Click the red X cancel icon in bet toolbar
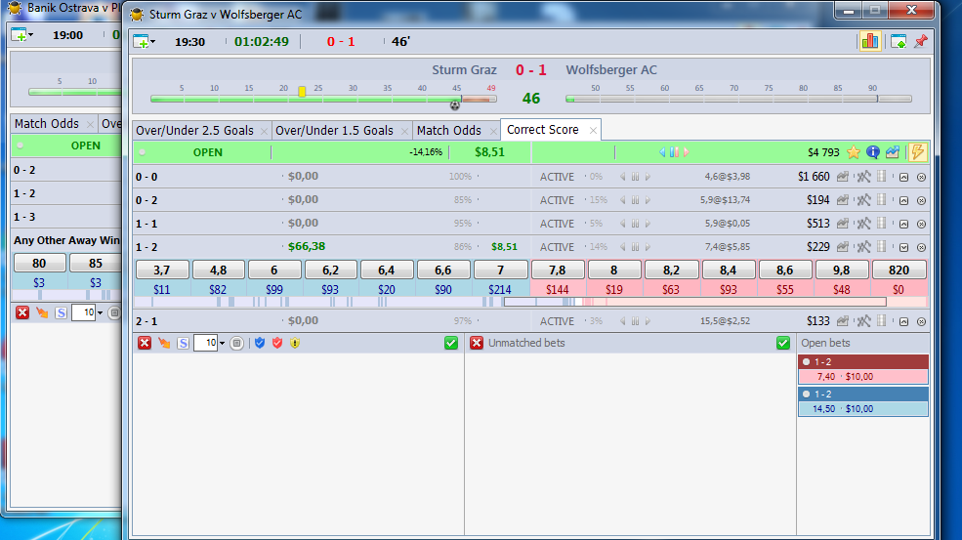962x540 pixels. pos(145,343)
